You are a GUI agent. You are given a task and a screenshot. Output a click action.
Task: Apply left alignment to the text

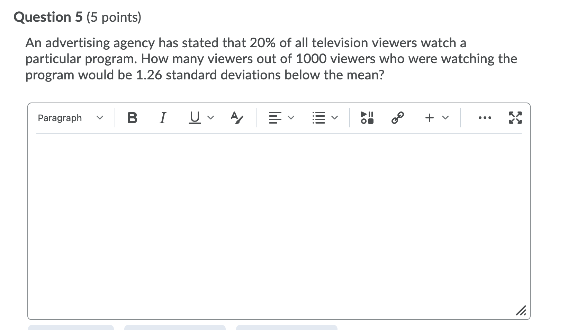pyautogui.click(x=274, y=118)
